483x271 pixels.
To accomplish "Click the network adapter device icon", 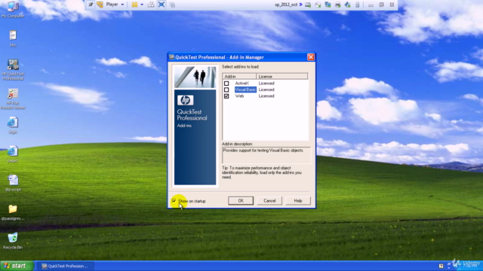I will click(x=328, y=5).
